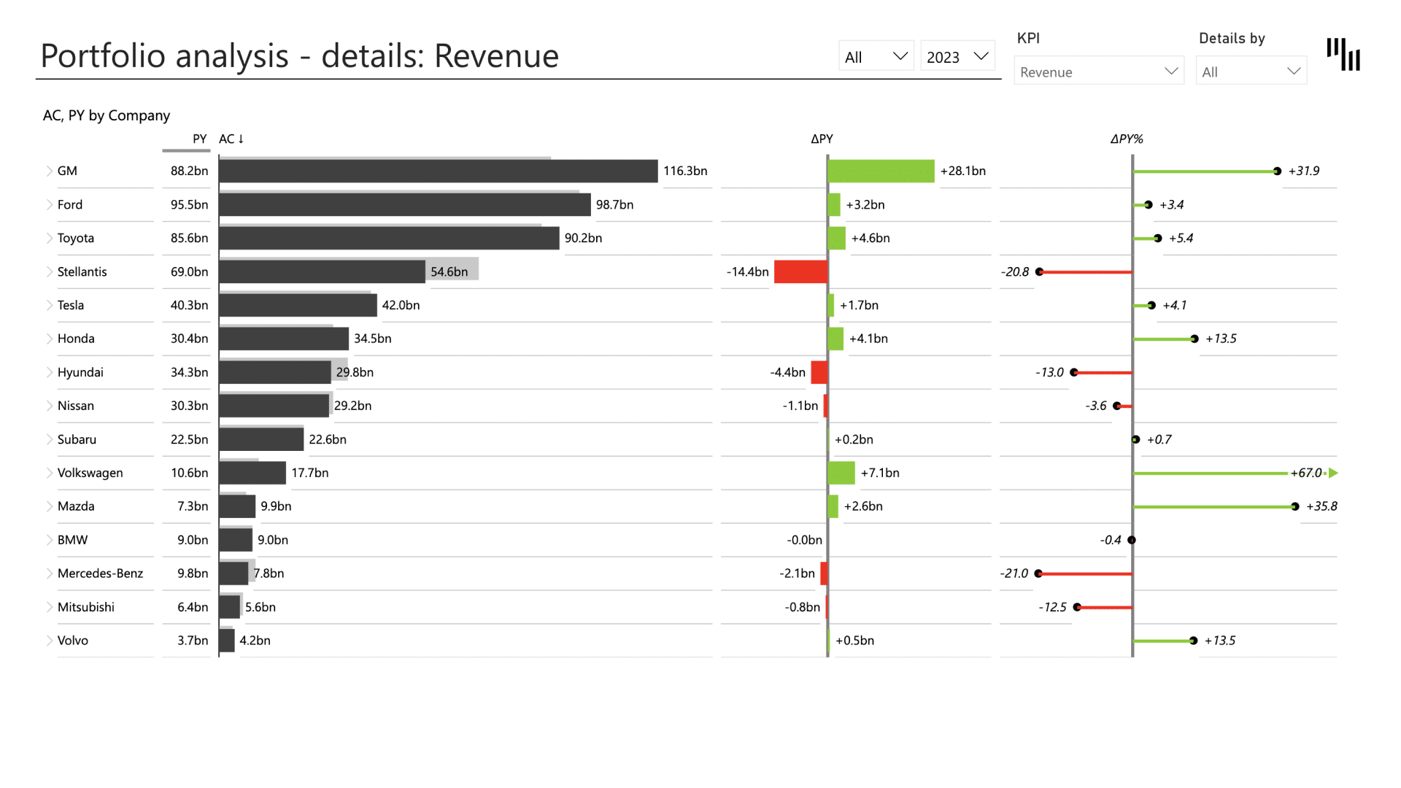Image resolution: width=1401 pixels, height=788 pixels.
Task: Click the dropdown chevron on the Revenue KPI box
Action: point(1170,71)
